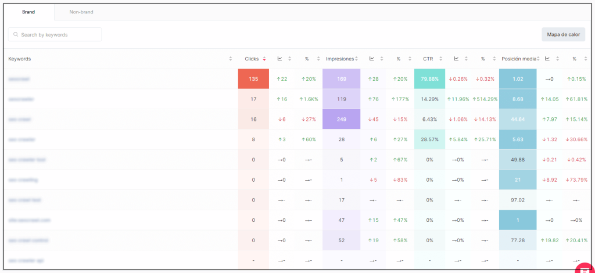Click the chart icon next to CTR column
Image resolution: width=595 pixels, height=273 pixels.
point(456,59)
